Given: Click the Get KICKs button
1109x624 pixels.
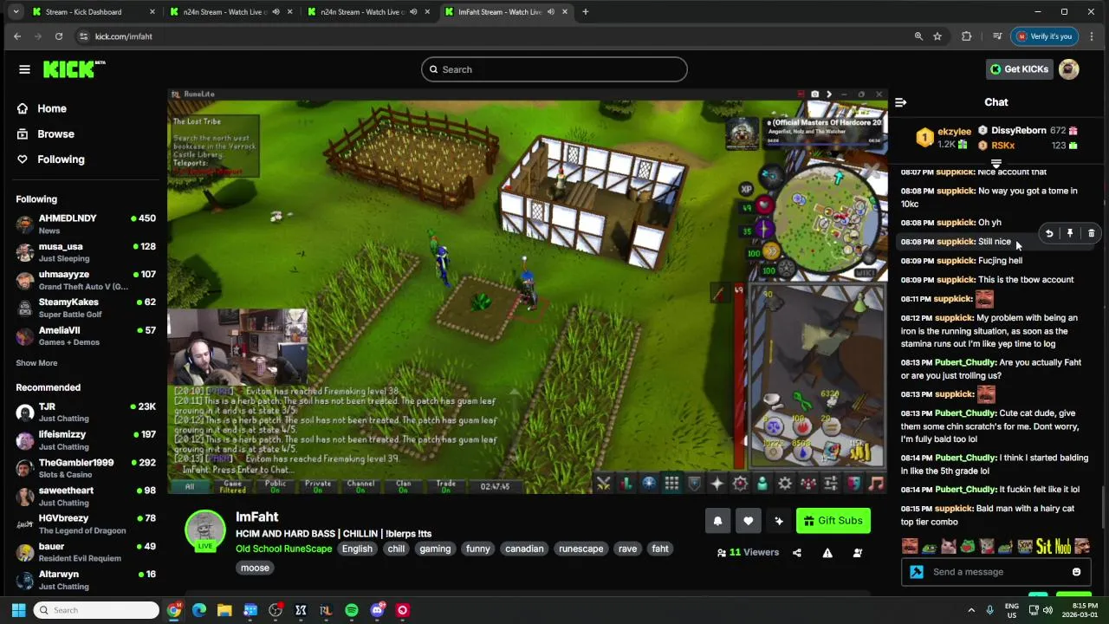Looking at the screenshot, I should point(1019,69).
